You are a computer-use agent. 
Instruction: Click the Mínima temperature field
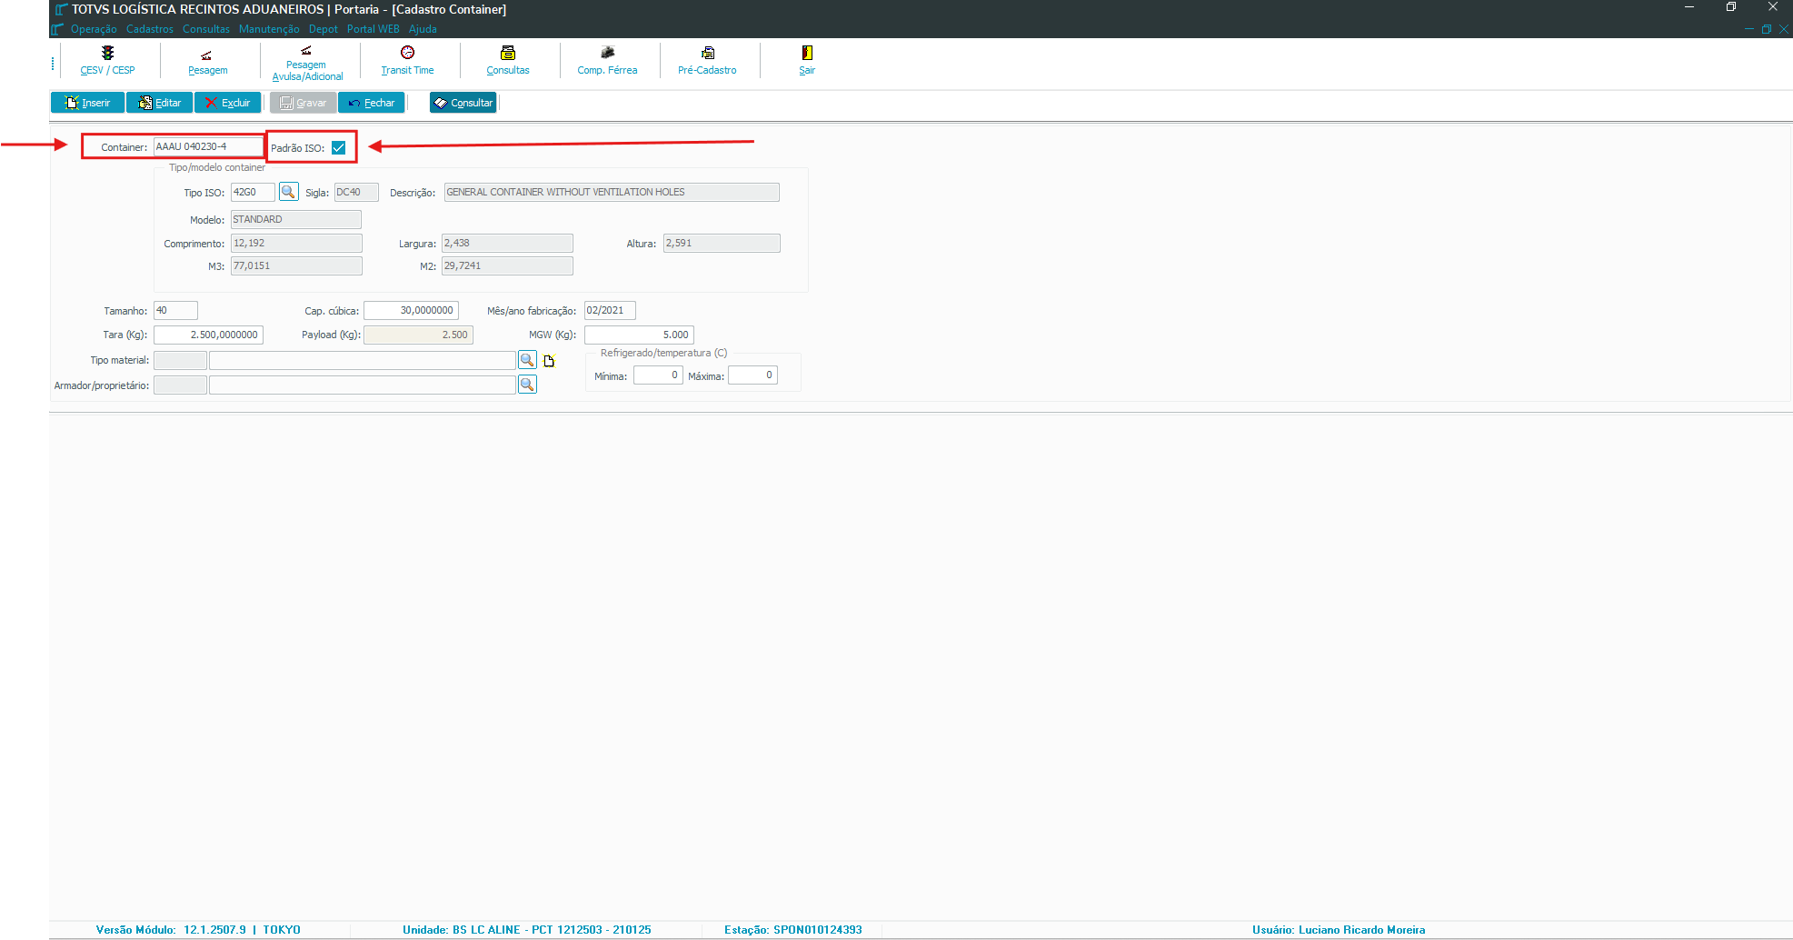pyautogui.click(x=658, y=375)
